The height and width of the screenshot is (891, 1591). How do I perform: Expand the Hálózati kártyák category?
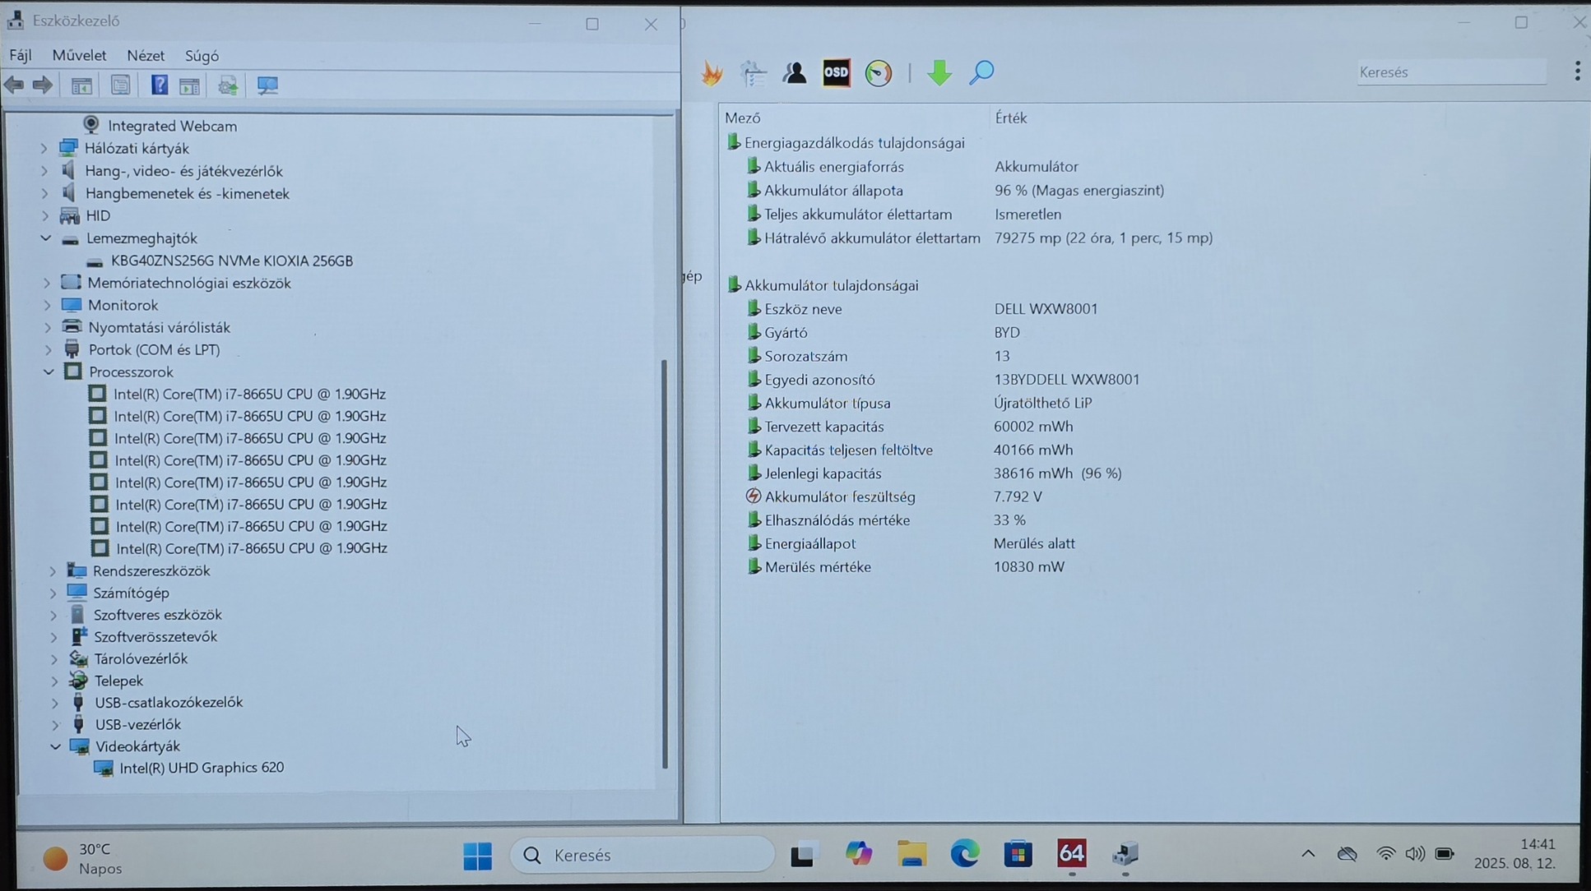pos(44,149)
